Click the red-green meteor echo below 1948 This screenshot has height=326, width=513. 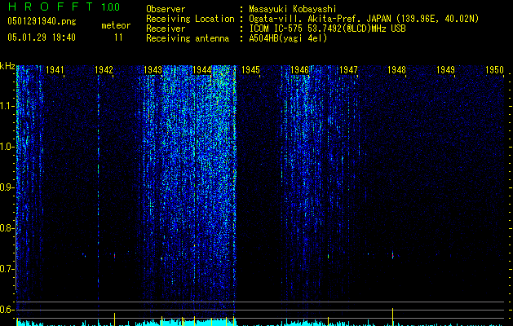(x=392, y=255)
